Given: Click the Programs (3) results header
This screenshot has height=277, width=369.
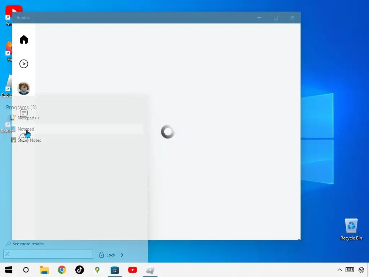Looking at the screenshot, I should click(21, 107).
